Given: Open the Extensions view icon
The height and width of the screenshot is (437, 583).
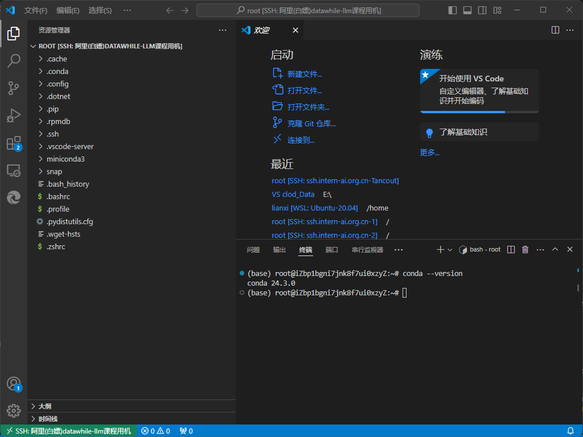Looking at the screenshot, I should point(14,143).
